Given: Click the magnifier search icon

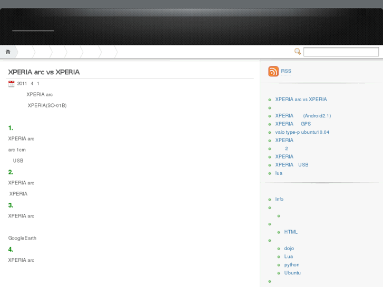Looking at the screenshot, I should coord(298,51).
